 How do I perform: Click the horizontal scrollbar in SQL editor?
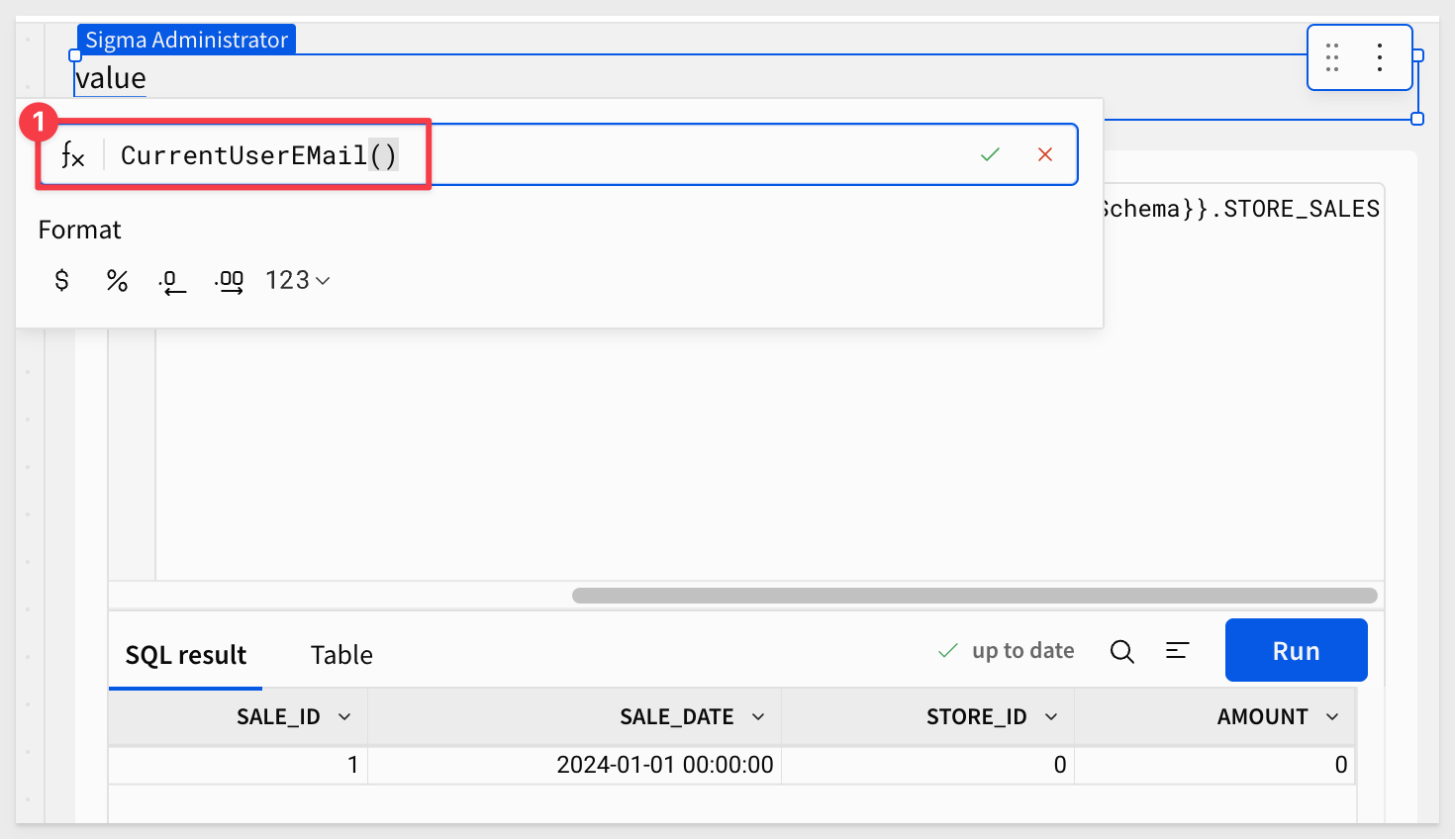click(x=974, y=596)
